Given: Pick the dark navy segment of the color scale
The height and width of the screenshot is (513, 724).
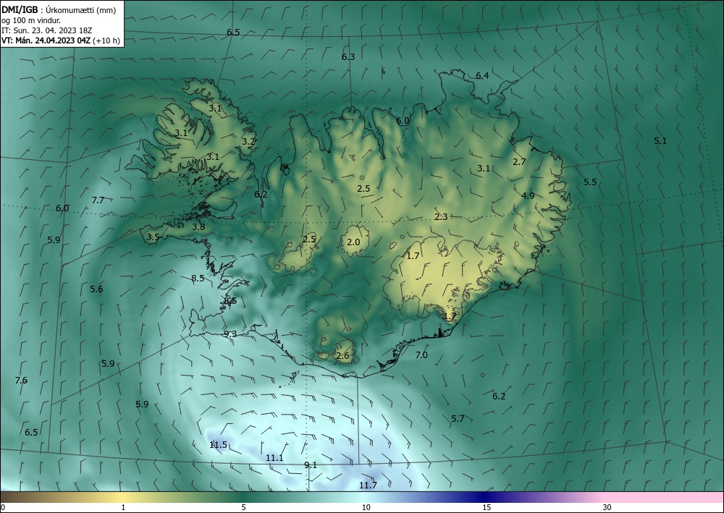Looking at the screenshot, I should tap(482, 497).
